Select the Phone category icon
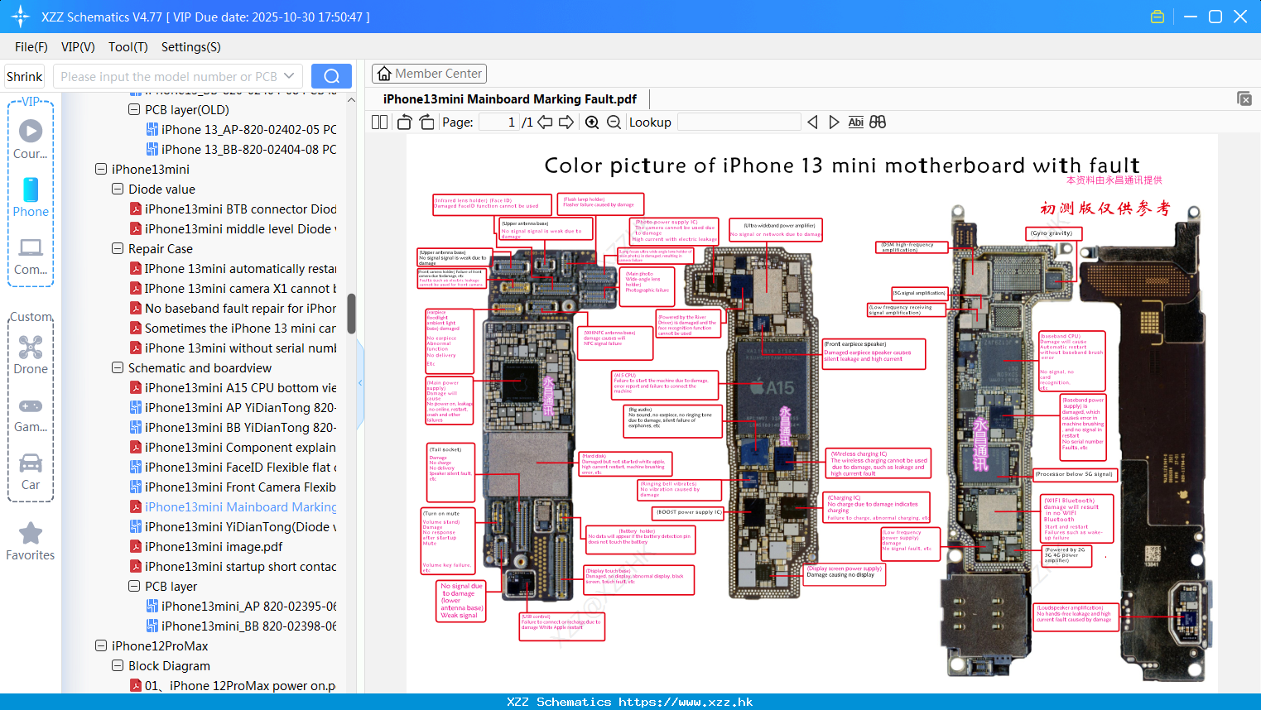The height and width of the screenshot is (710, 1261). [x=31, y=189]
